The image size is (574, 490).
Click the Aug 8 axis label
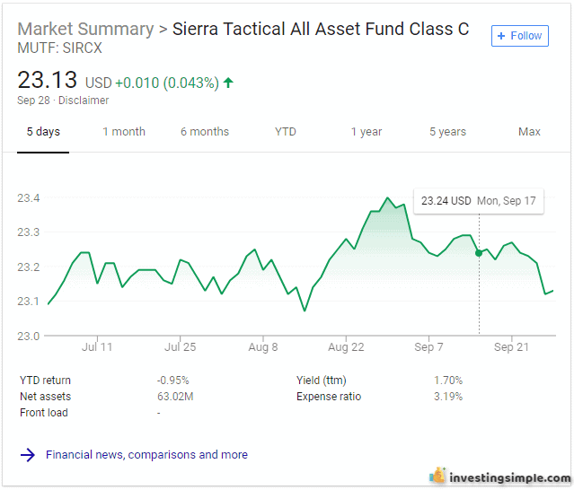pyautogui.click(x=263, y=346)
